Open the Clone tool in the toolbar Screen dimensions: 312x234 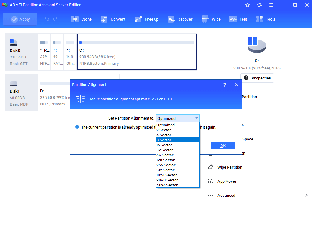click(81, 19)
